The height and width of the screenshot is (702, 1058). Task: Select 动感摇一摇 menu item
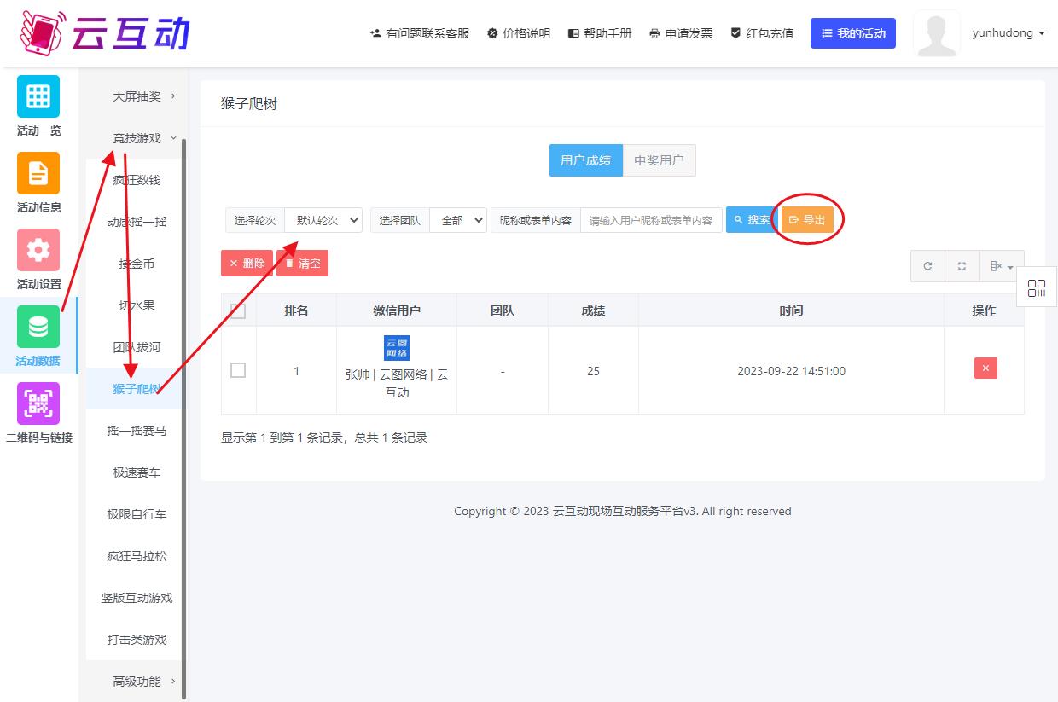(137, 222)
